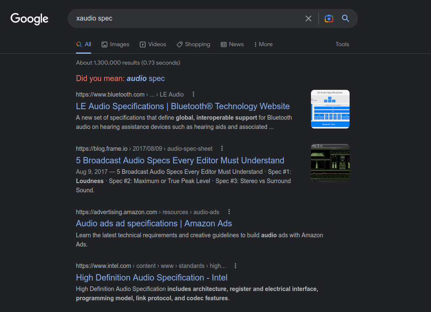The image size is (431, 312).
Task: Open the three-dot menu for the Intel result
Action: (235, 266)
